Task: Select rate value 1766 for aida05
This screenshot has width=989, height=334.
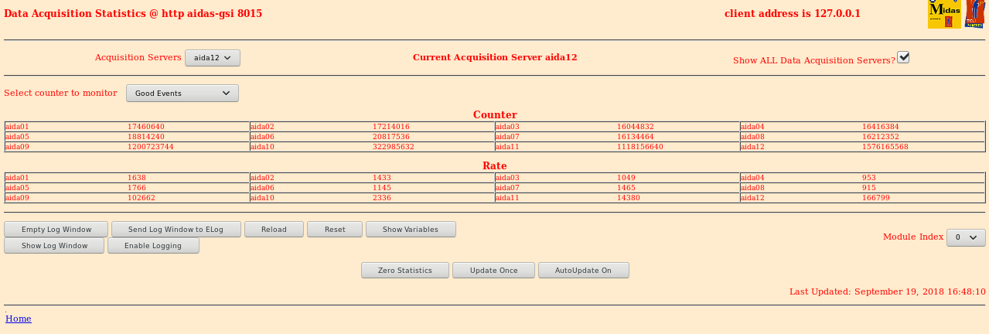Action: [137, 188]
